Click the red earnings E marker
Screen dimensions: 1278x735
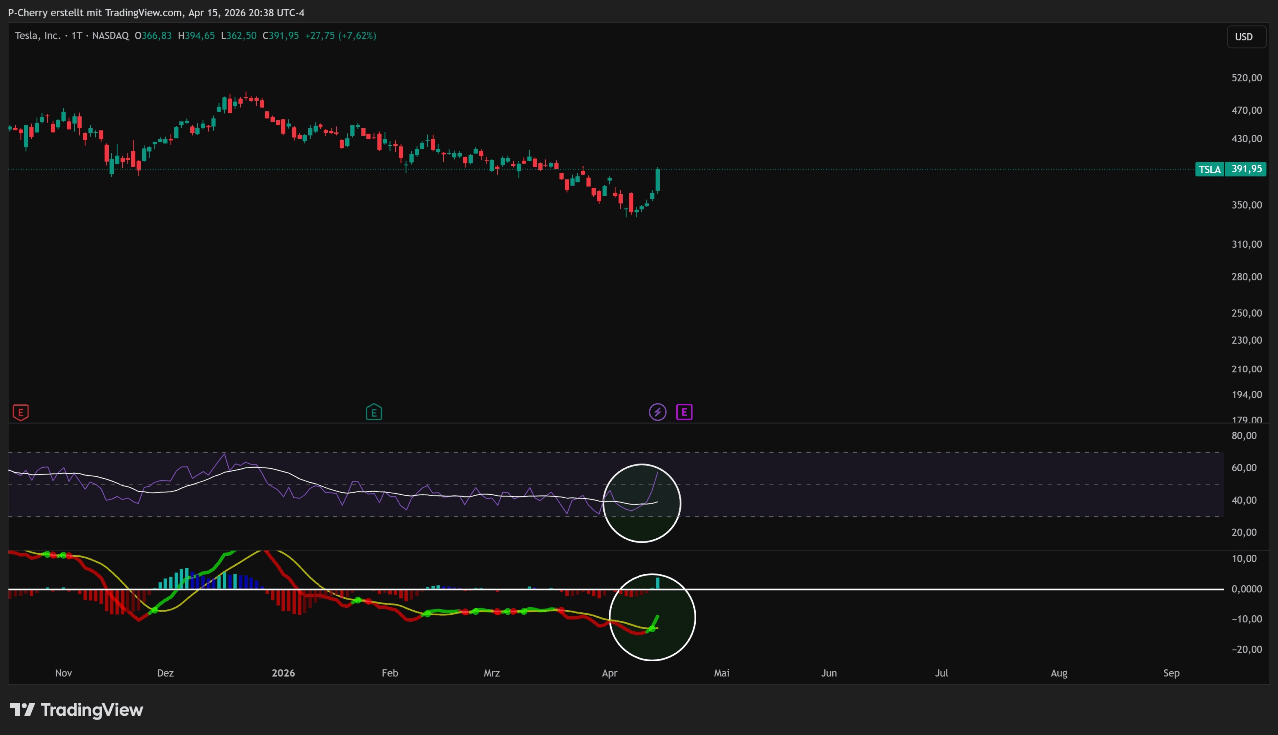pyautogui.click(x=20, y=412)
